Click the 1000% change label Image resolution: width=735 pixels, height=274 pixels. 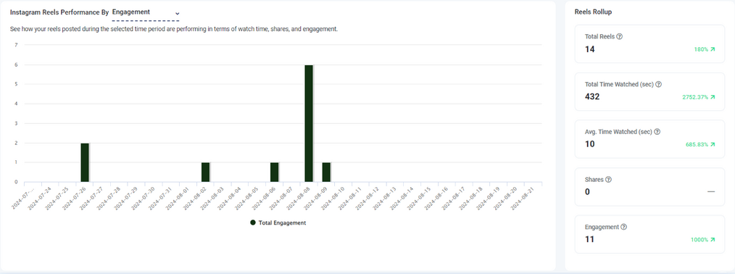coord(699,240)
